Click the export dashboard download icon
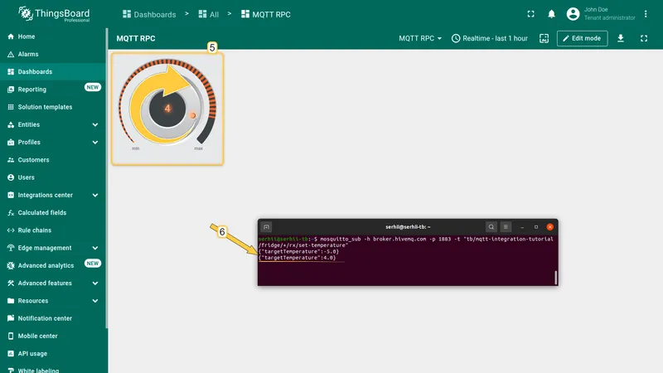 click(x=620, y=38)
